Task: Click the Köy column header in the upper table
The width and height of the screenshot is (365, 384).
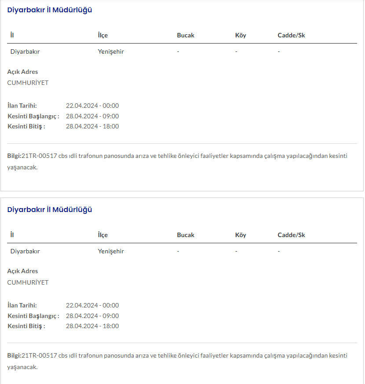Action: pyautogui.click(x=241, y=35)
